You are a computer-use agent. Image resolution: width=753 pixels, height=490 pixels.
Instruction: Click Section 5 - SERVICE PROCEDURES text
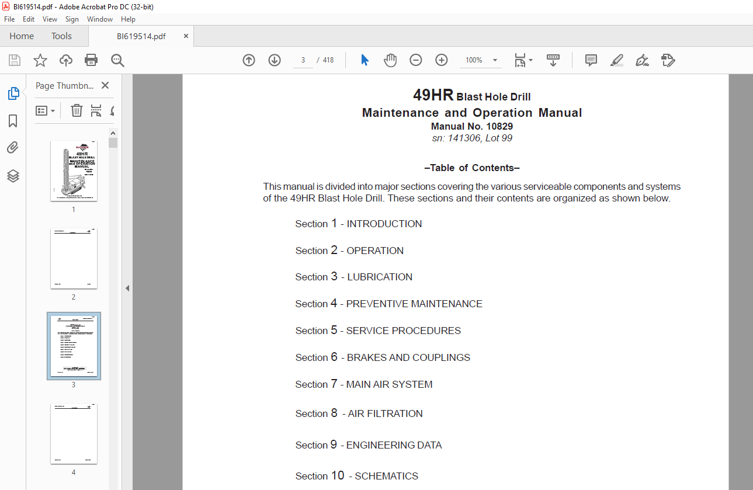pyautogui.click(x=378, y=330)
